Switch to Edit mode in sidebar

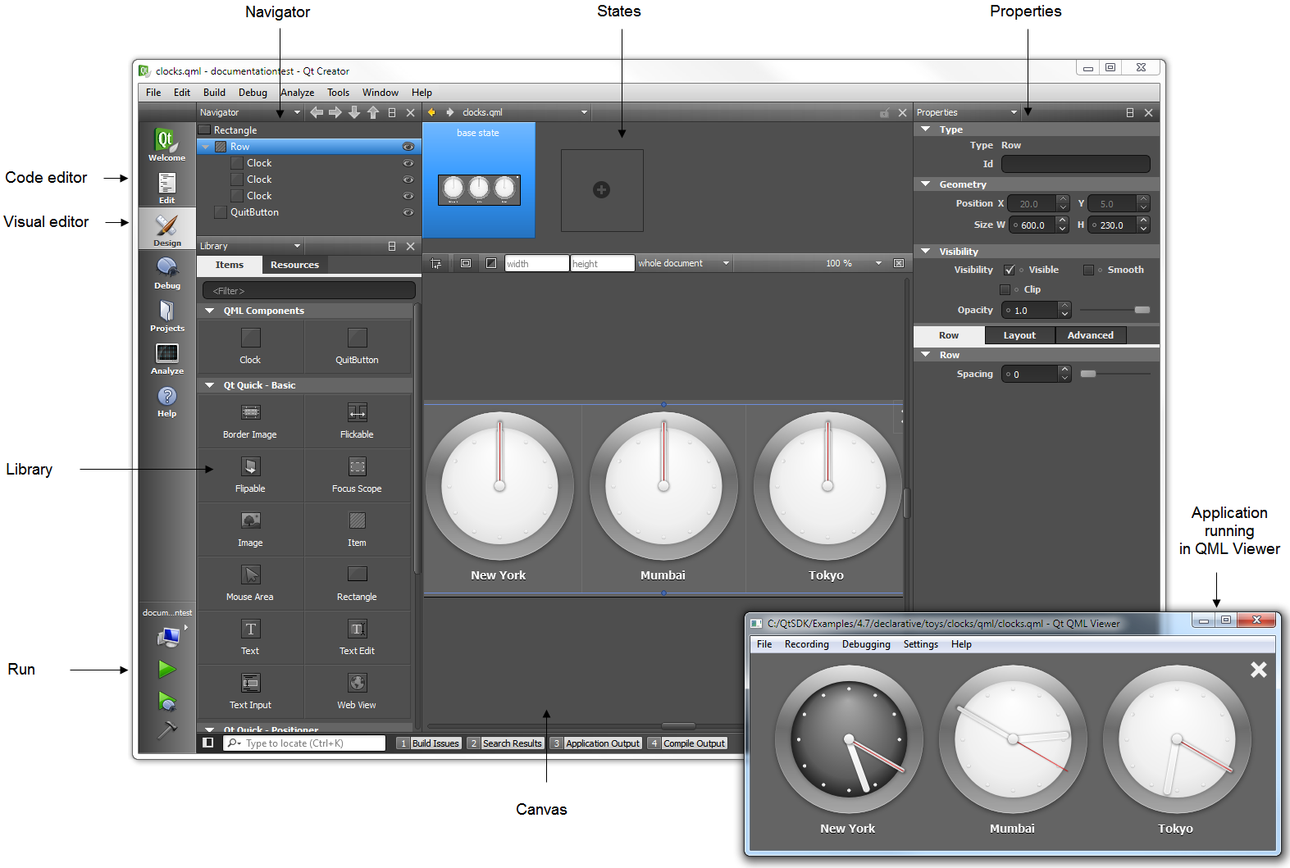click(x=166, y=188)
